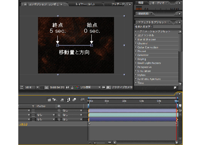
Task: Click zoom out mountain icon in timeline
Action: pos(90,143)
